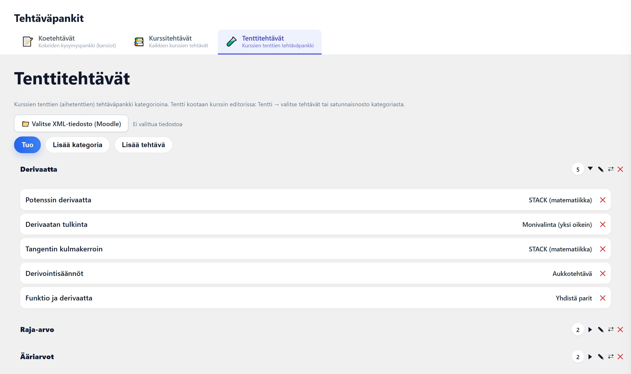Open the Tangentin kulmakerroin task row
This screenshot has height=374, width=631.
coord(315,249)
